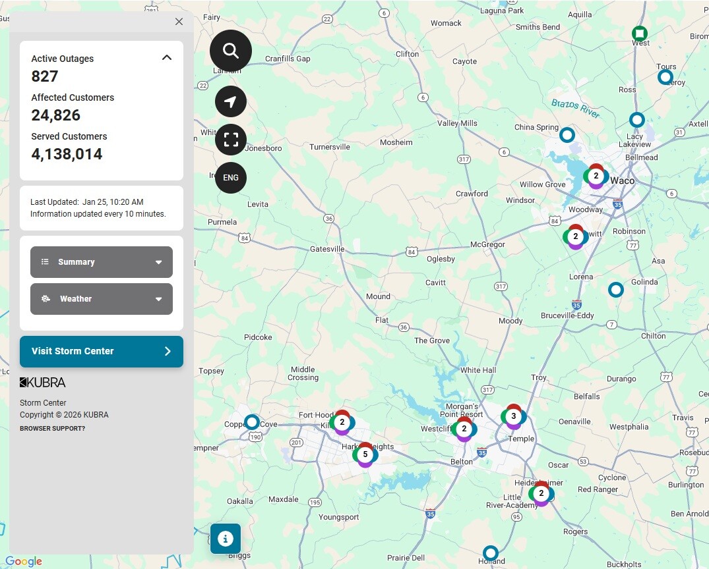Click the outage cluster of 2 at Waco
This screenshot has width=709, height=569.
click(596, 176)
